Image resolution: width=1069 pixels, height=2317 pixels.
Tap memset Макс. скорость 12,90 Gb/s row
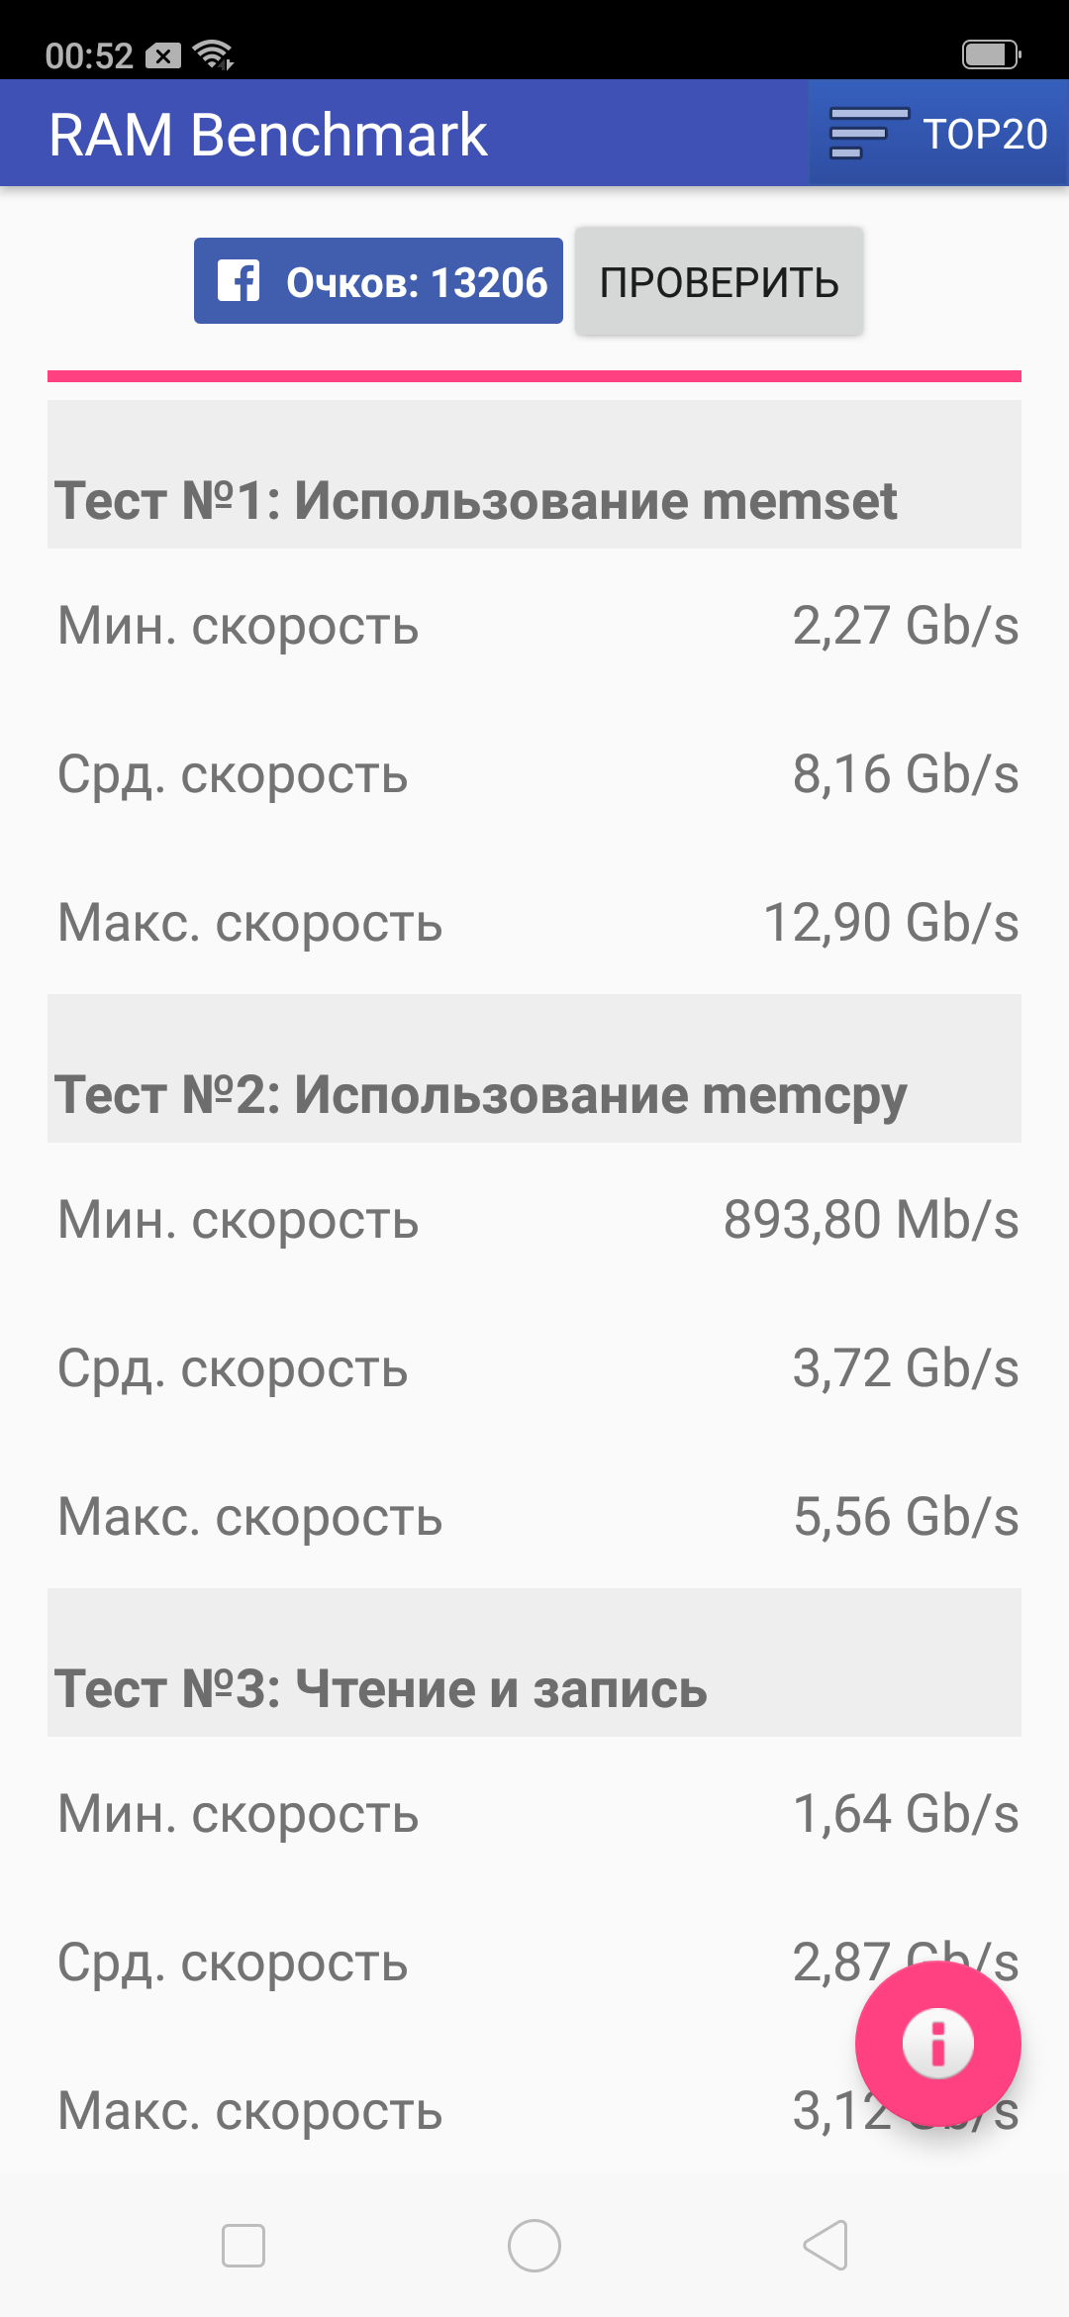click(x=534, y=922)
